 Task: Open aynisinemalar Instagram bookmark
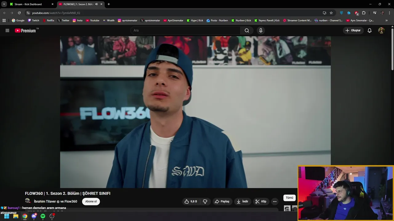tap(127, 21)
